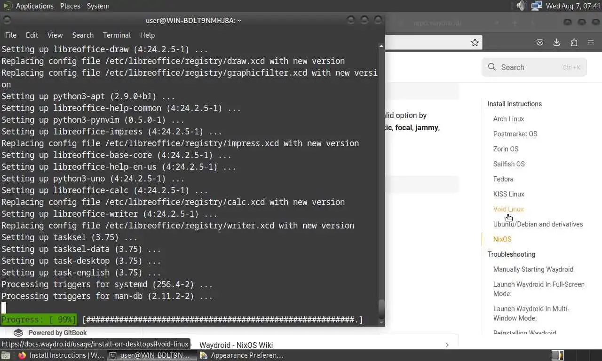Click terminal line 'Setting up python3-apt (2.9.0+b1) ...'
Viewport: 602px width, 361px height.
[x=88, y=96]
